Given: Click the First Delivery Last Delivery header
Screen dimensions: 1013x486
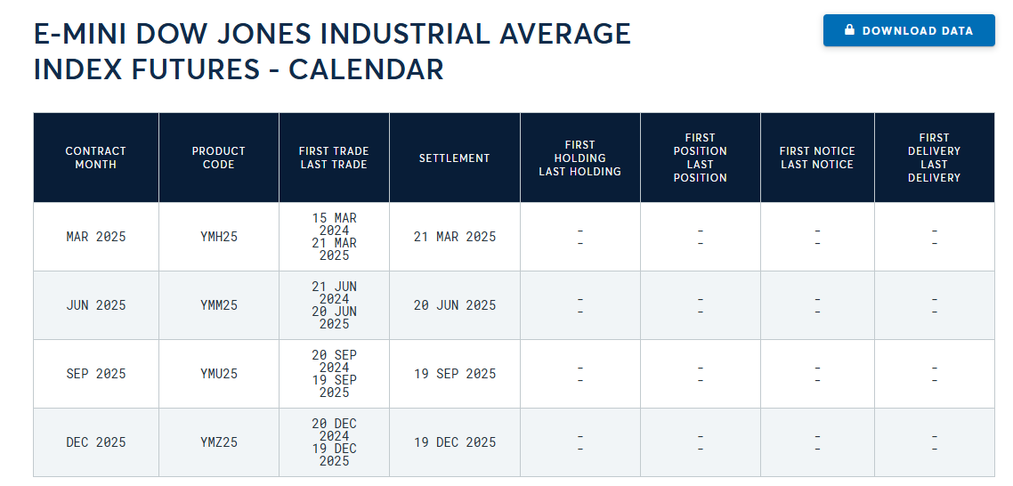Looking at the screenshot, I should pyautogui.click(x=934, y=158).
